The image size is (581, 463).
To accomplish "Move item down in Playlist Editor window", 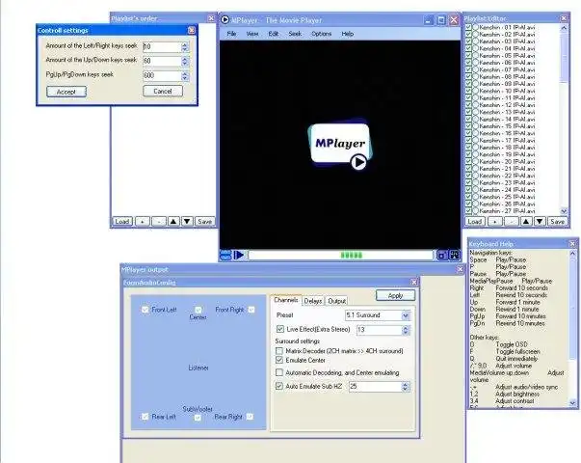I will (x=540, y=222).
